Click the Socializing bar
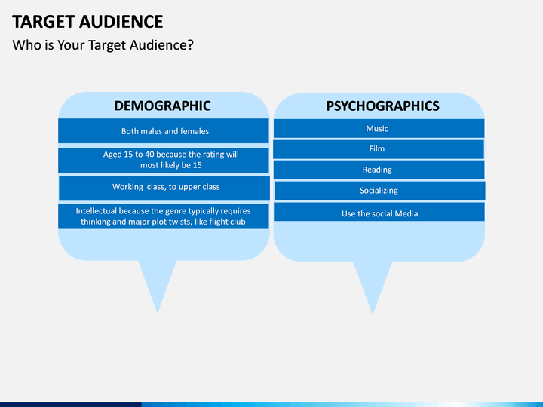This screenshot has height=407, width=543. (x=380, y=191)
